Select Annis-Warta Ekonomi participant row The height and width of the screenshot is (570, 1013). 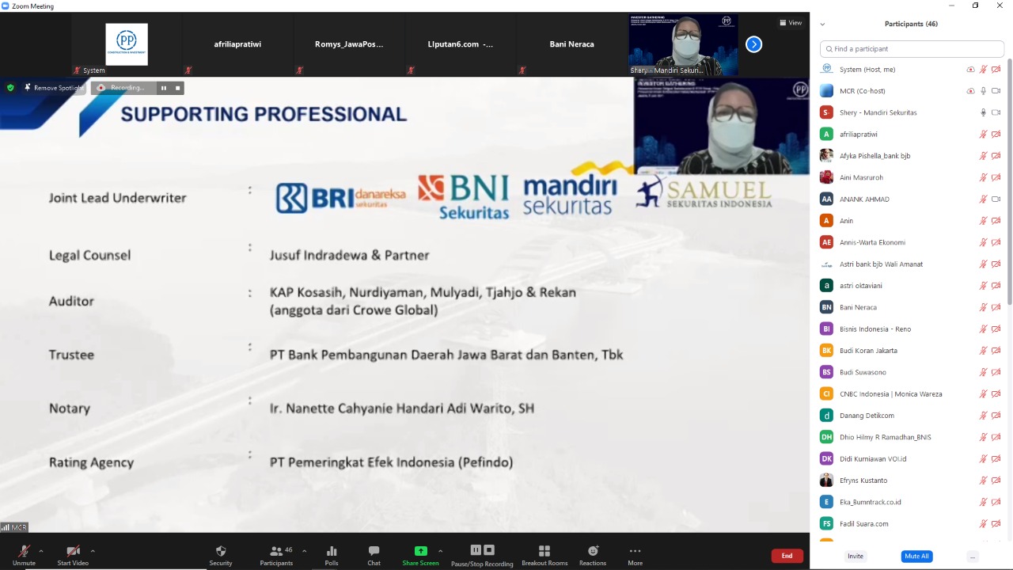coord(912,242)
